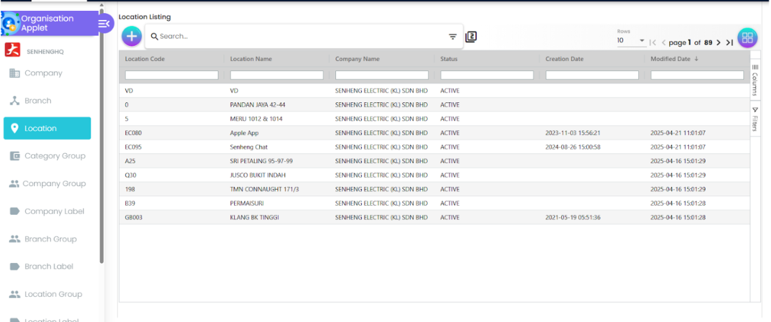
Task: Sort by Modified Date column header
Action: [x=670, y=59]
